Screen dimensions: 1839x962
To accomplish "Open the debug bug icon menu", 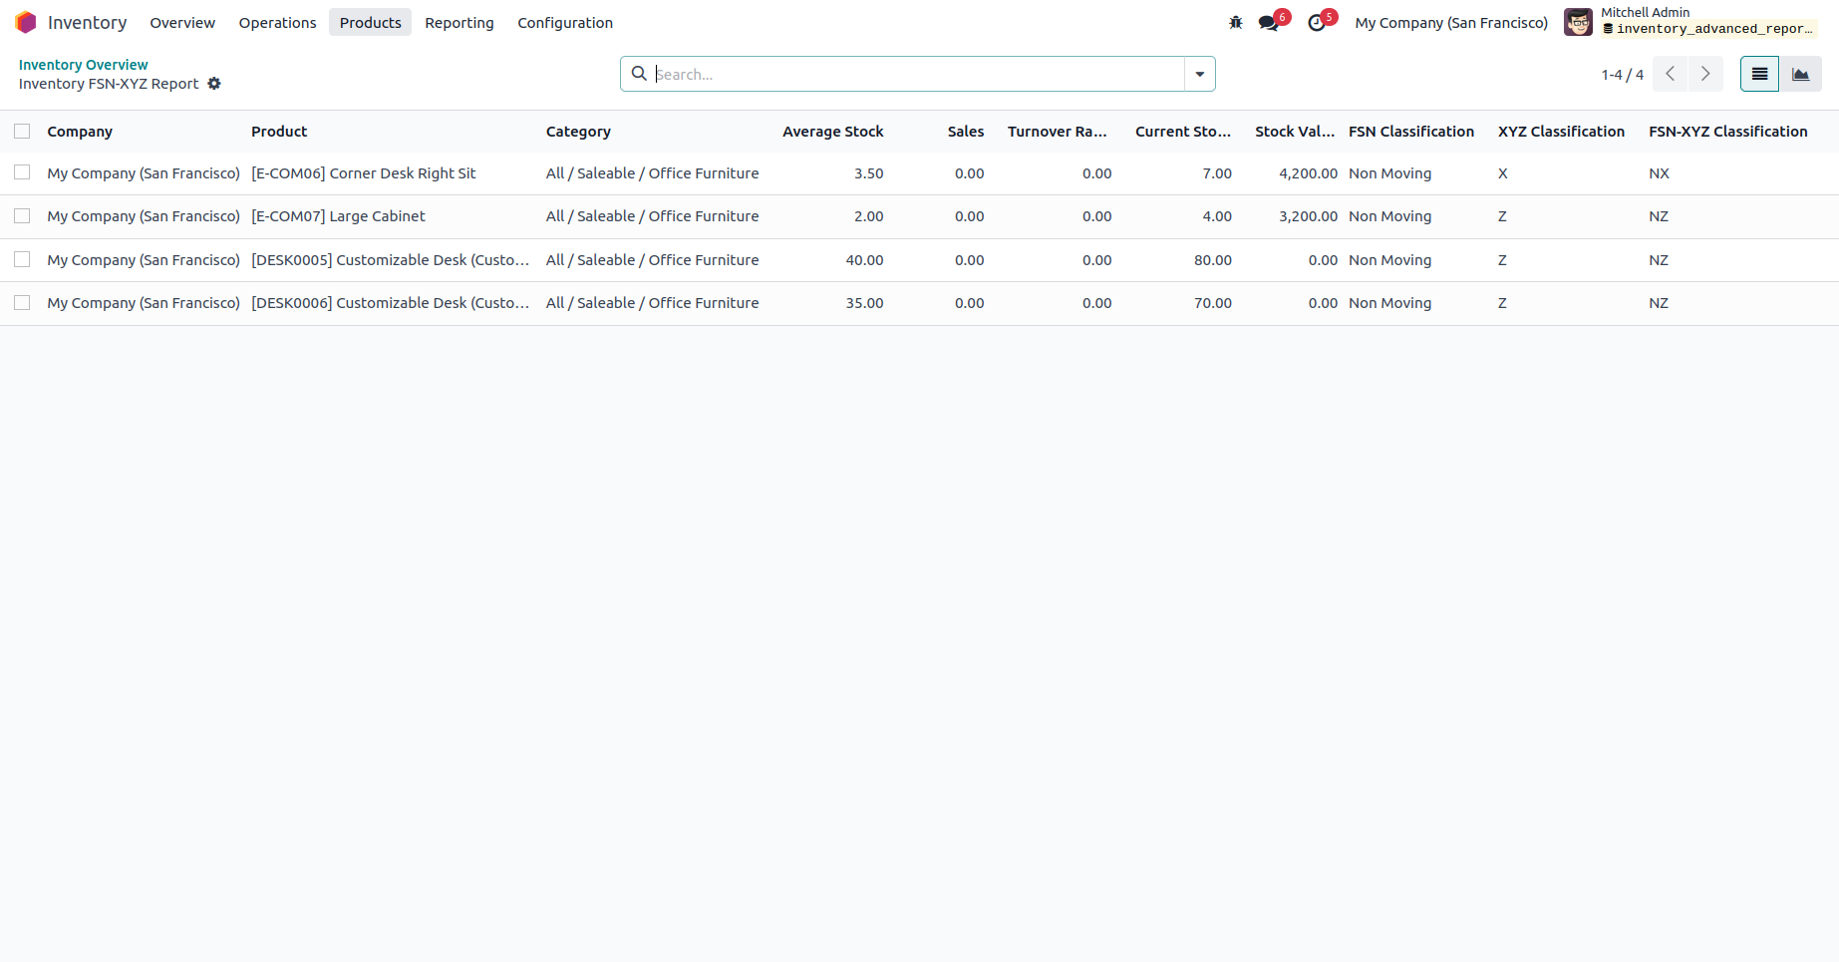I will coord(1236,23).
